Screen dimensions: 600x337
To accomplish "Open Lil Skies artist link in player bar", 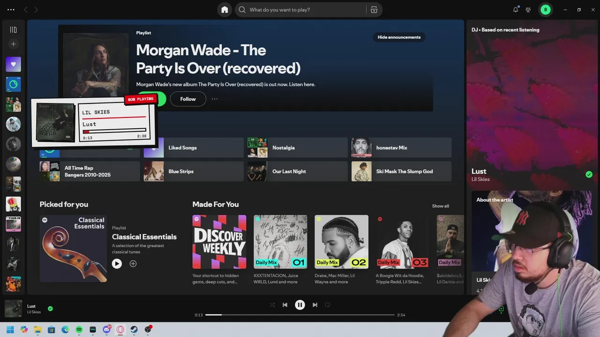I will (x=34, y=312).
